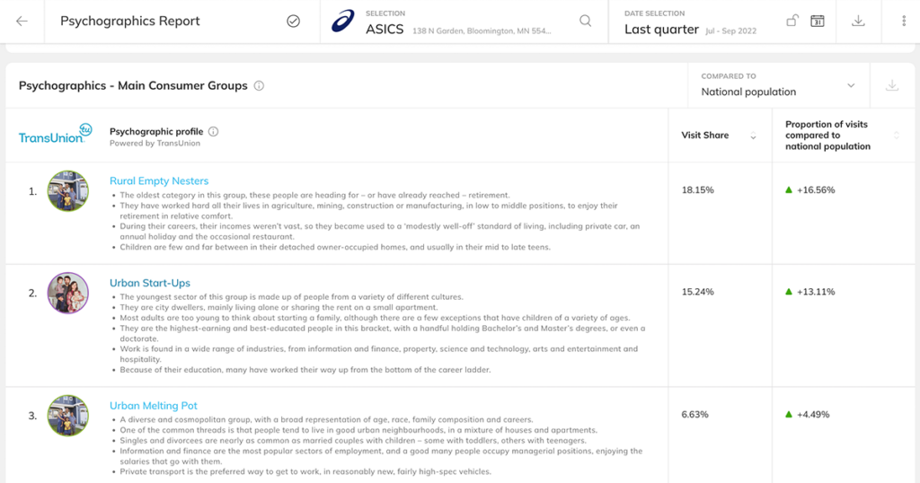Download the Main Consumer Groups table
The image size is (920, 483).
[892, 85]
